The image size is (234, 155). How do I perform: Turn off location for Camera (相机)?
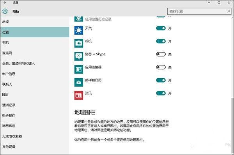[x=161, y=41]
